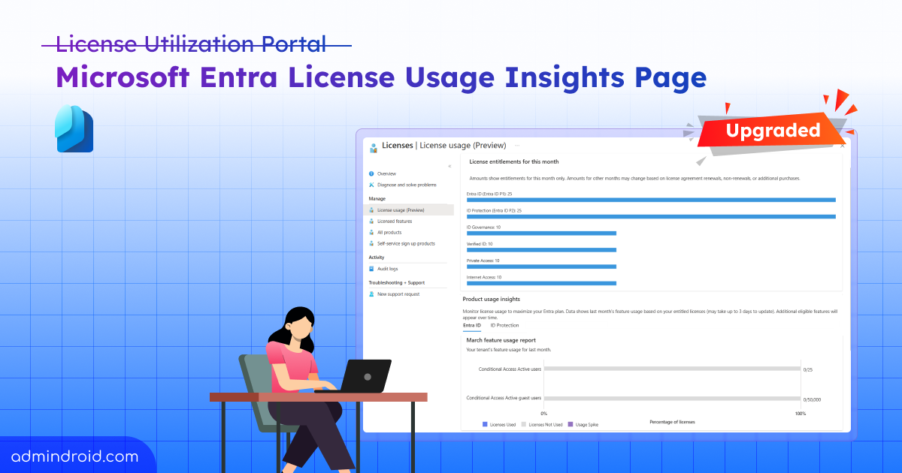Click the 'Activity' section heading
Screen dimensions: 902x473
click(376, 258)
